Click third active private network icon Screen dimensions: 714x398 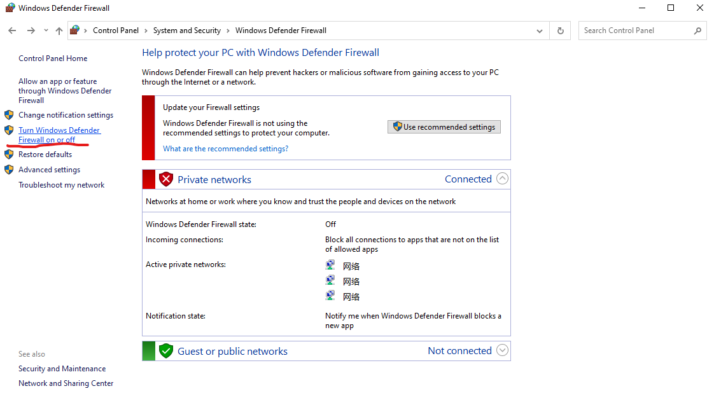(x=330, y=296)
